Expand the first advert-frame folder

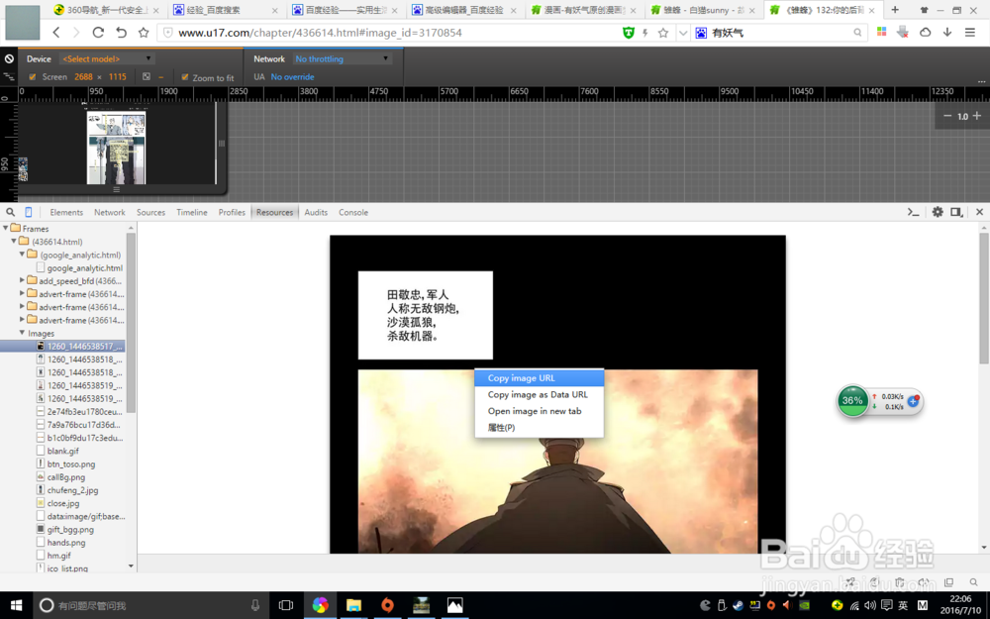22,293
